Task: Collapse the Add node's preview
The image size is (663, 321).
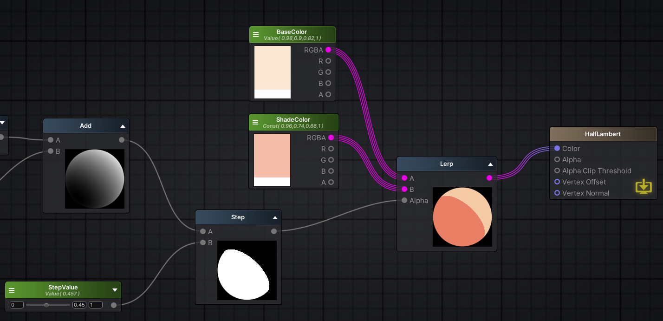Action: pyautogui.click(x=123, y=125)
